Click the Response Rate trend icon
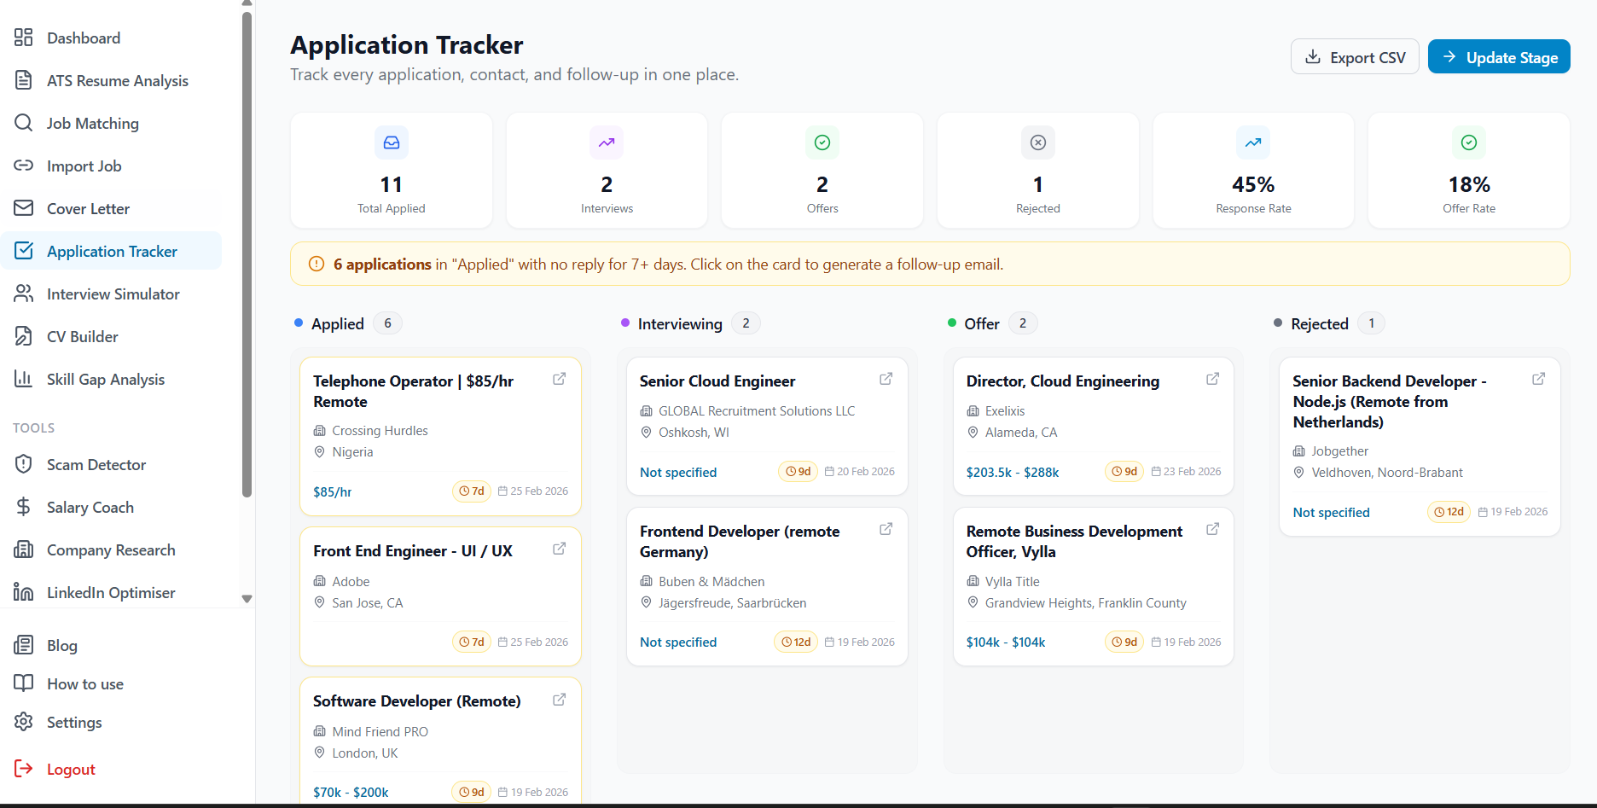The width and height of the screenshot is (1597, 808). 1253,142
